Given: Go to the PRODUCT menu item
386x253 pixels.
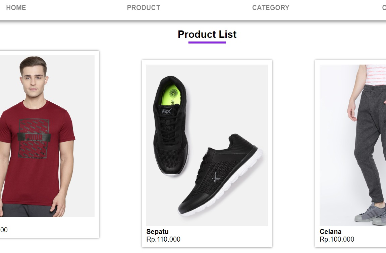Looking at the screenshot, I should (144, 8).
